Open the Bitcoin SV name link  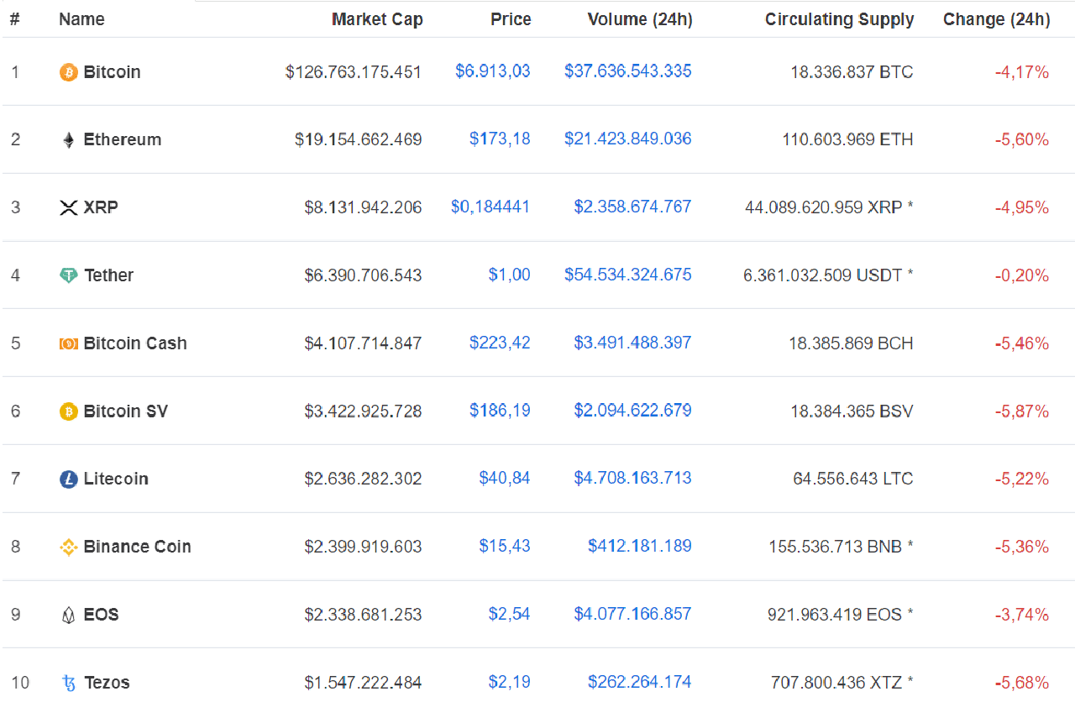pos(126,411)
